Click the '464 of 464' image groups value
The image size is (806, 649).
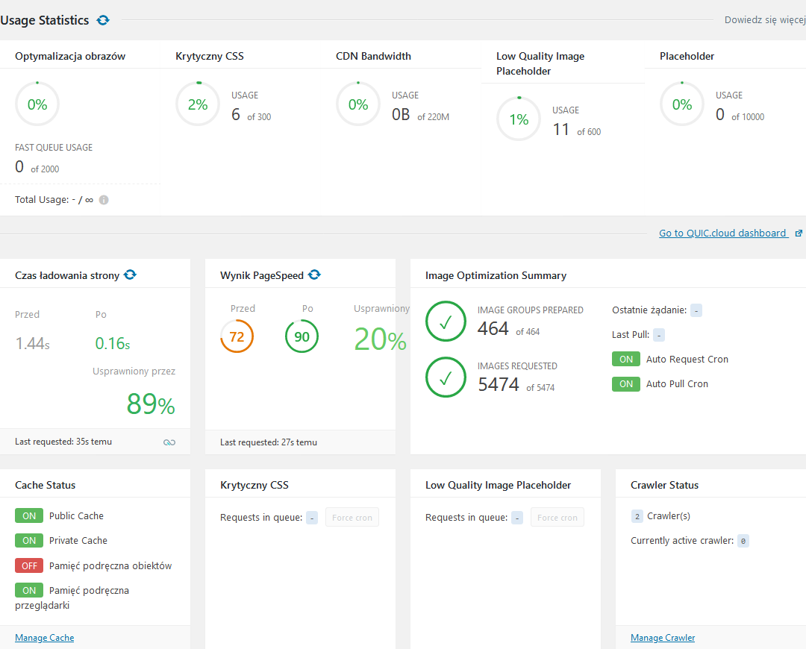[508, 329]
